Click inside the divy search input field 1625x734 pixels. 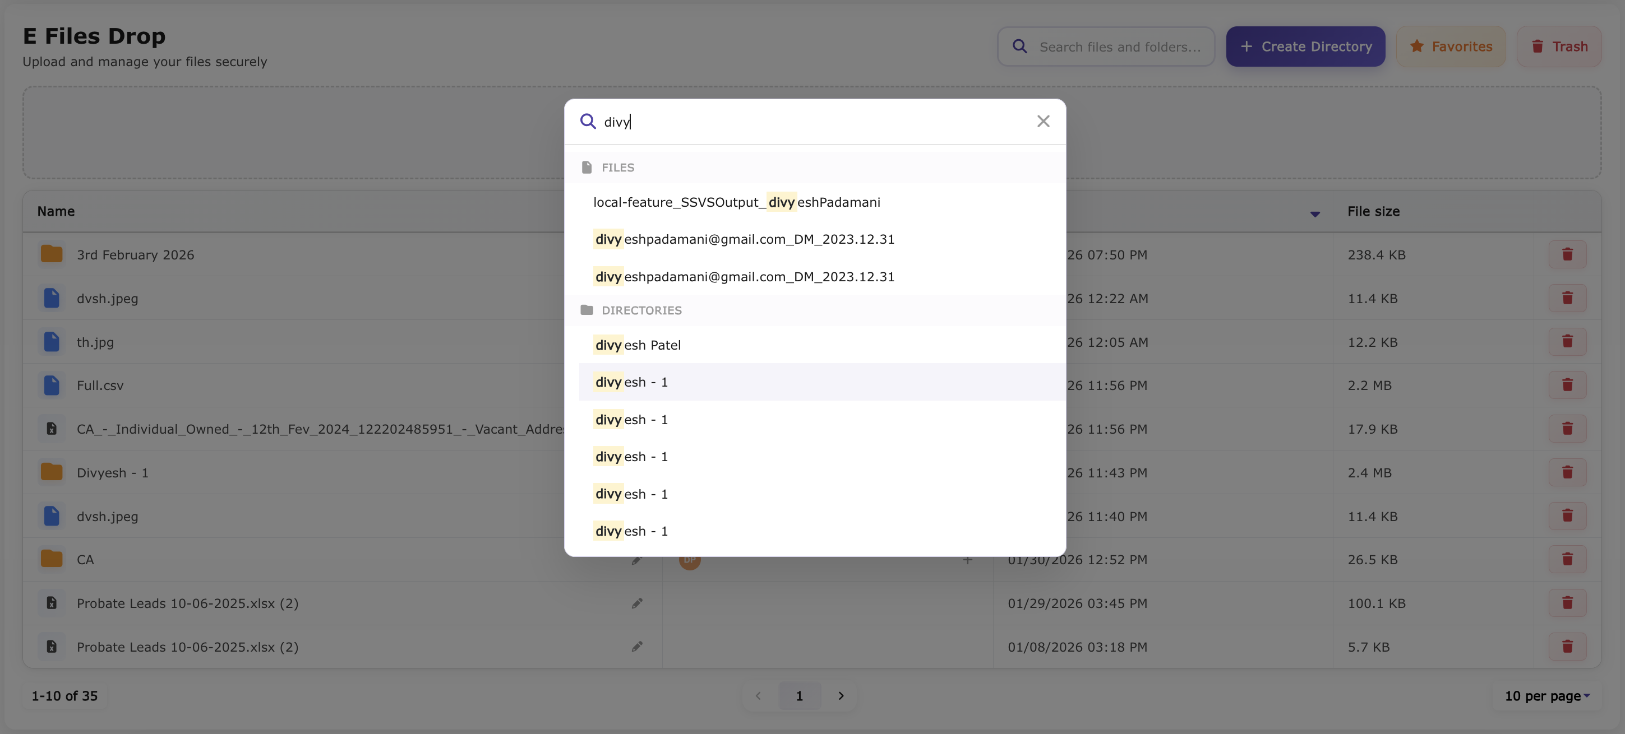[x=694, y=121]
